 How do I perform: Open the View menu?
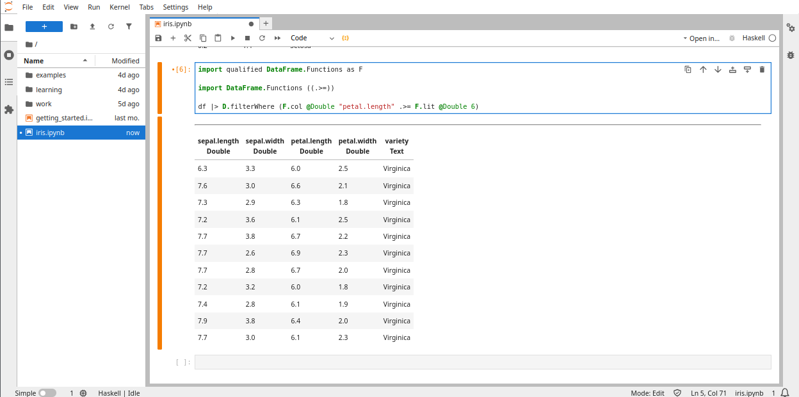[71, 7]
